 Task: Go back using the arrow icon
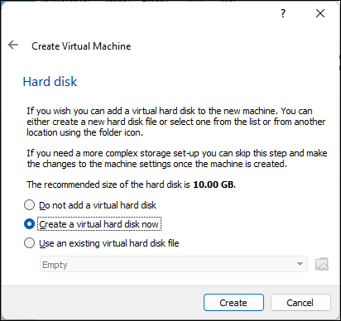point(13,45)
